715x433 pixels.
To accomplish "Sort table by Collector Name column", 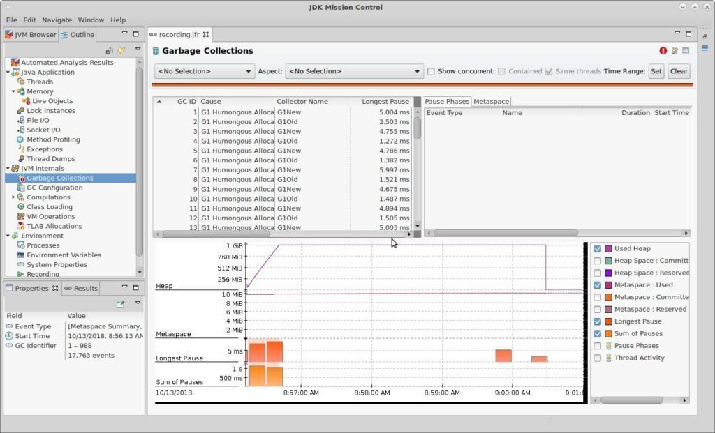I will tap(313, 102).
